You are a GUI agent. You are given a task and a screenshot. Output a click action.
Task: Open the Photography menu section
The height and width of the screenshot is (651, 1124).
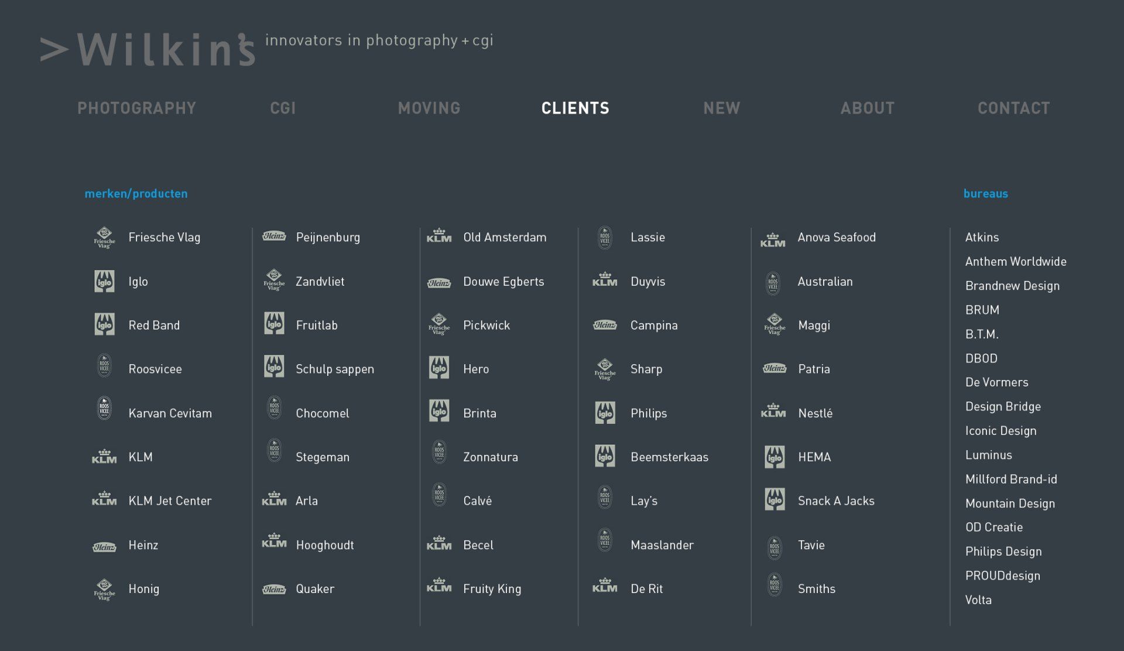[137, 108]
